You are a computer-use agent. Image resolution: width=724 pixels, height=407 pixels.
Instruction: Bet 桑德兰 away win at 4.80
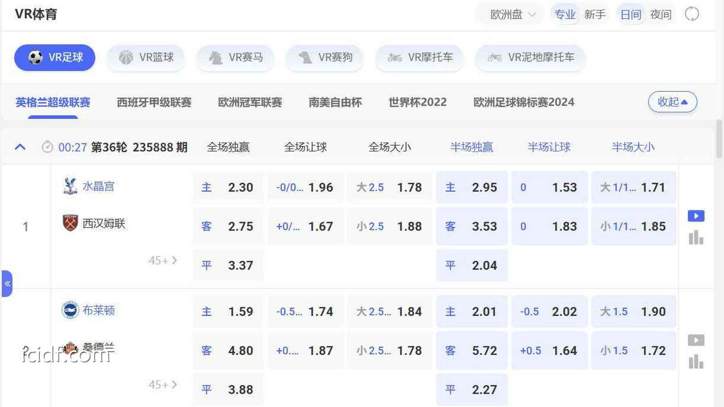228,350
